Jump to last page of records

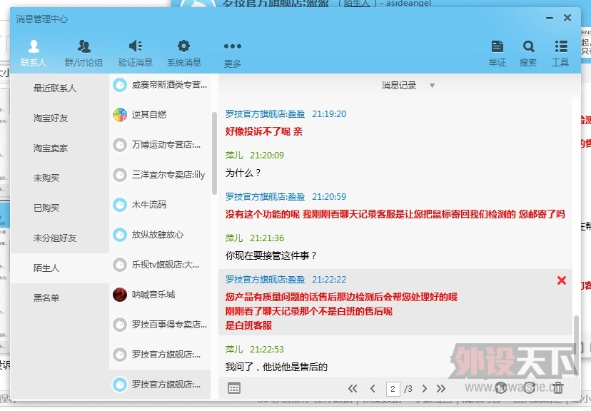point(440,388)
